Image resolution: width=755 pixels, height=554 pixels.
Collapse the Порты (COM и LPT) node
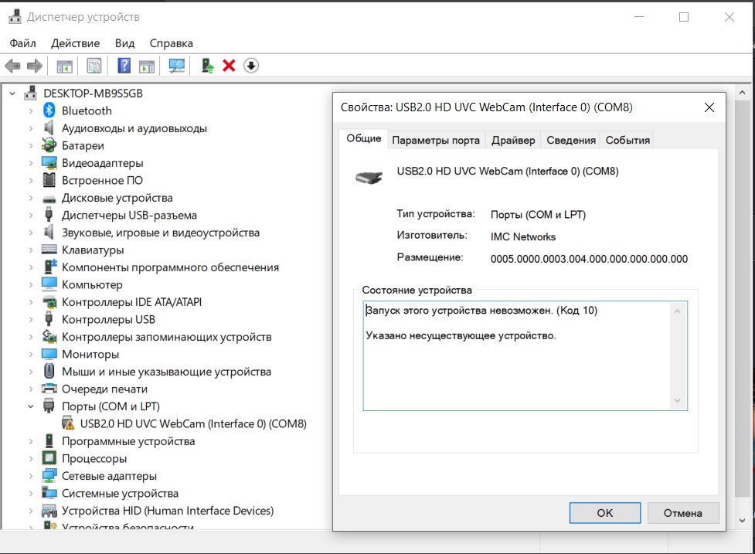pyautogui.click(x=31, y=406)
